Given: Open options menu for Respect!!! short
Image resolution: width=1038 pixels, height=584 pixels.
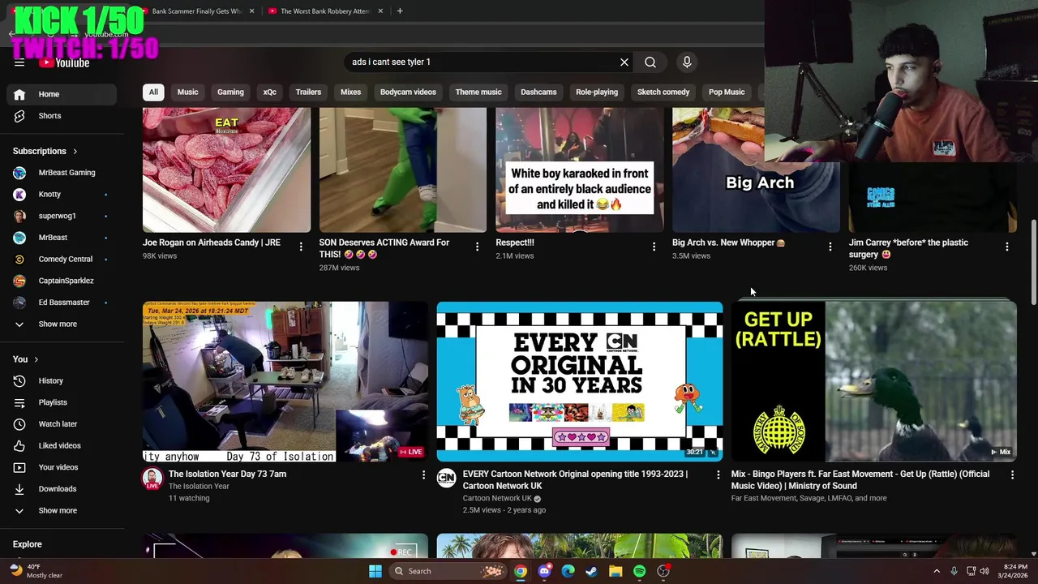Looking at the screenshot, I should coord(654,247).
